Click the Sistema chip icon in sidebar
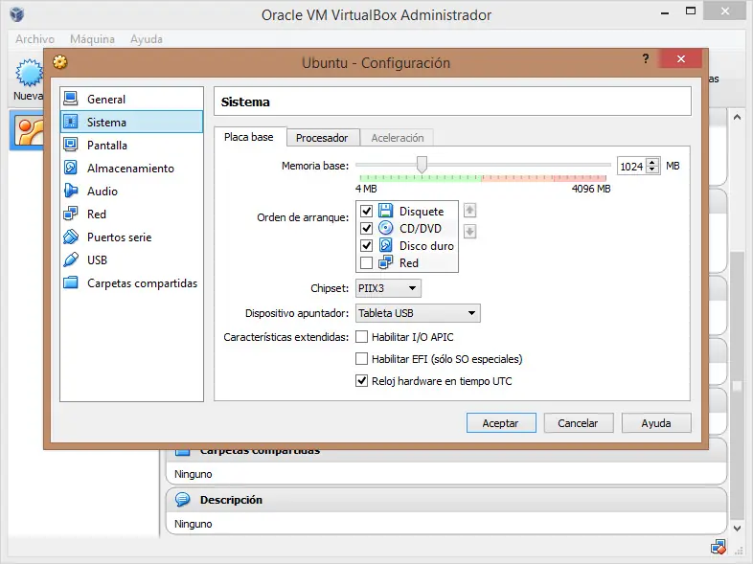 click(71, 122)
